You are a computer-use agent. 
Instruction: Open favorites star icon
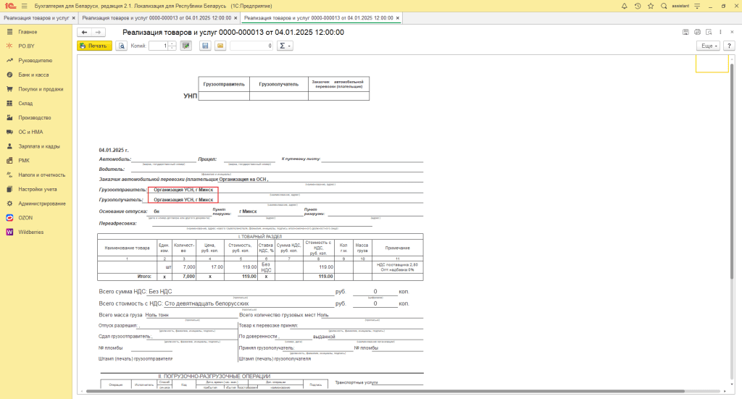click(x=651, y=6)
